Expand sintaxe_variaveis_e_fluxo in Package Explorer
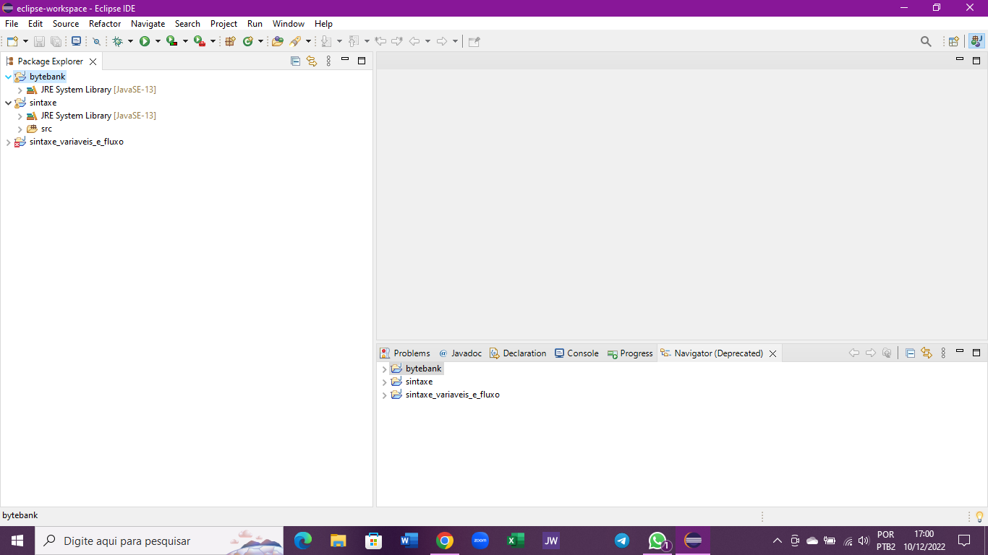Image resolution: width=988 pixels, height=555 pixels. pyautogui.click(x=8, y=142)
